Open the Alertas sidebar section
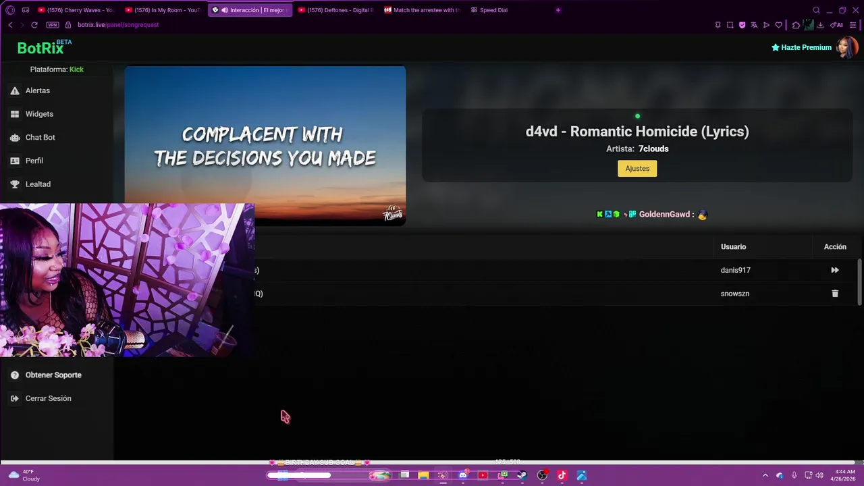Screen dimensions: 864x486 (x=38, y=90)
